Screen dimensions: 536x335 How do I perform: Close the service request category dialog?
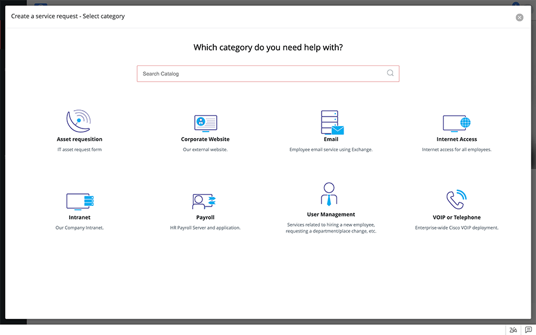tap(519, 17)
